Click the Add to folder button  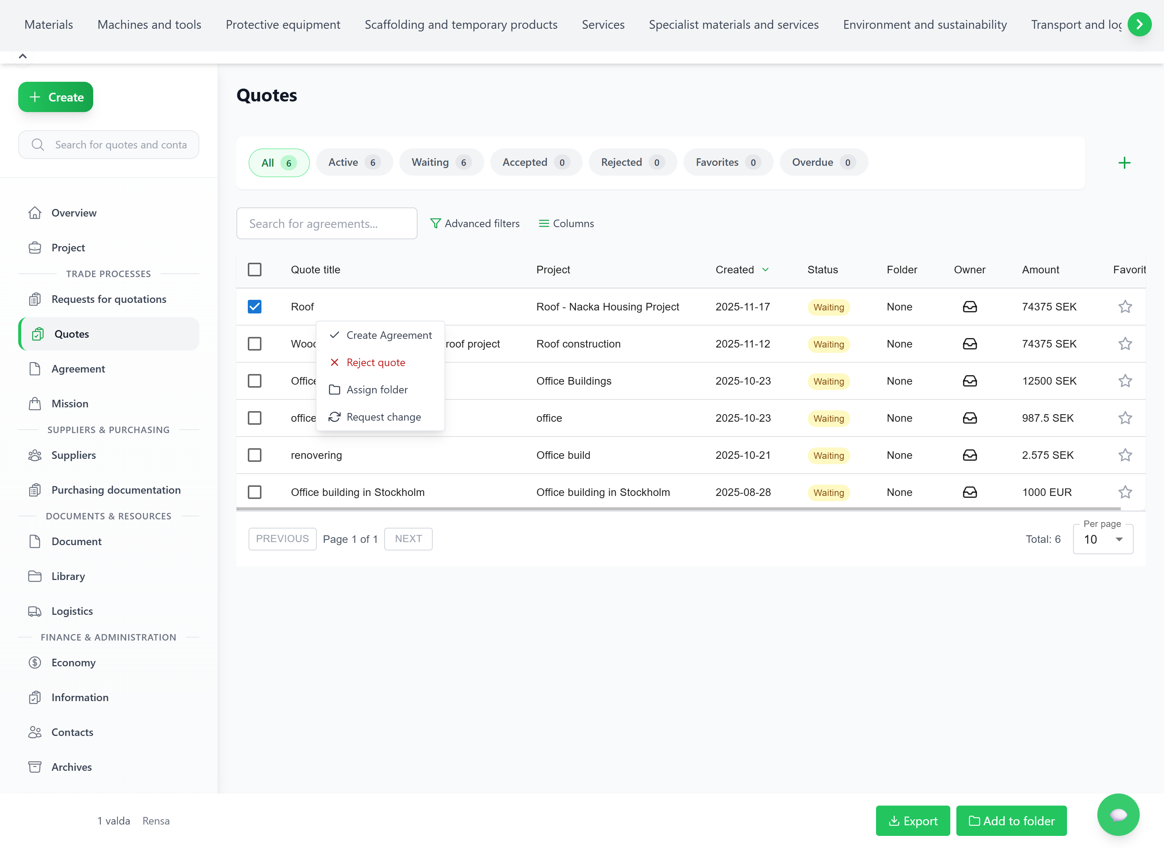1011,820
